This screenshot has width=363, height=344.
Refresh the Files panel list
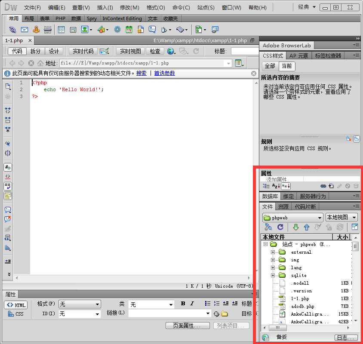tap(280, 227)
